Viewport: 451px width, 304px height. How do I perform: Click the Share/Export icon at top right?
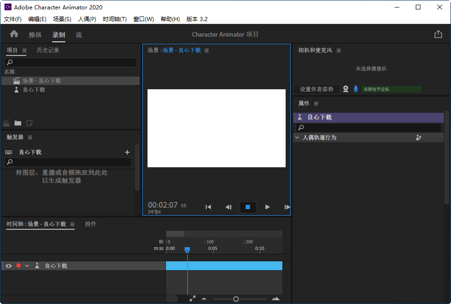(x=438, y=34)
